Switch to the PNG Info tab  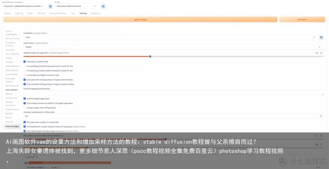pos(41,13)
